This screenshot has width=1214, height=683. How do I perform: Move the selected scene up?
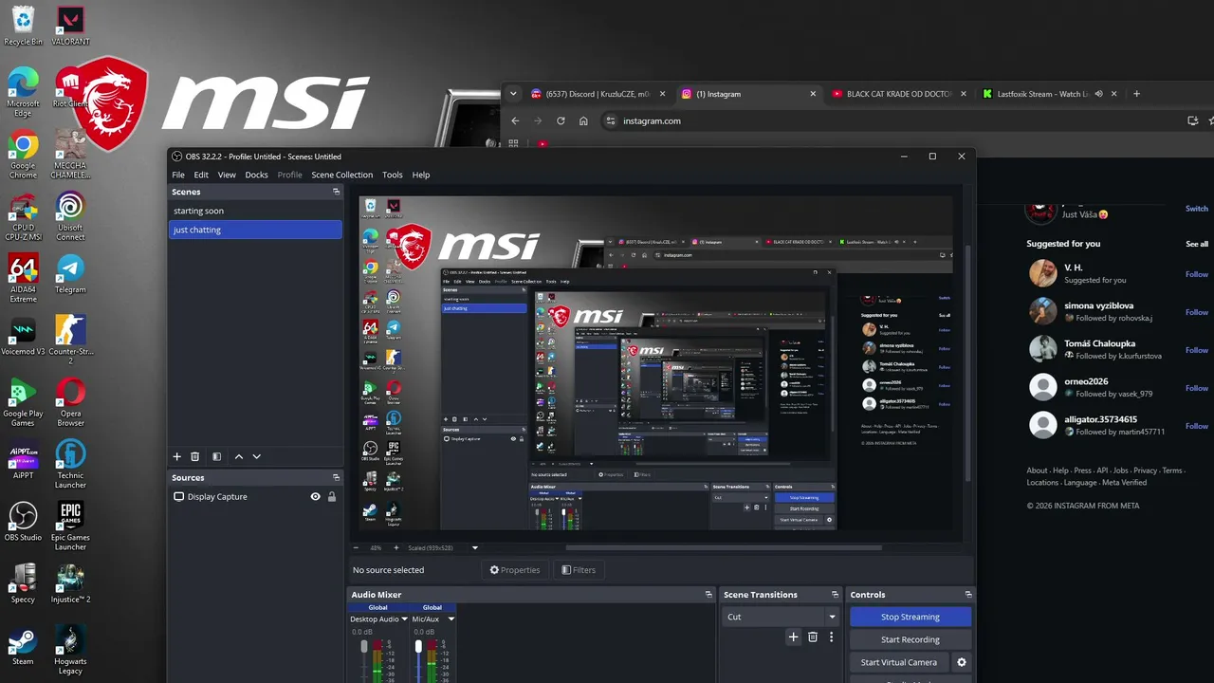pyautogui.click(x=239, y=456)
